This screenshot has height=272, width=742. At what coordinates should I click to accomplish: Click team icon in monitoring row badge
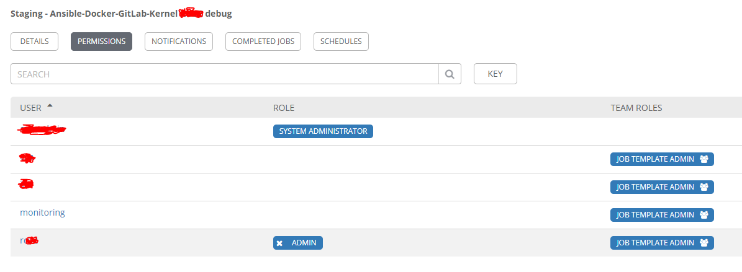pyautogui.click(x=704, y=215)
